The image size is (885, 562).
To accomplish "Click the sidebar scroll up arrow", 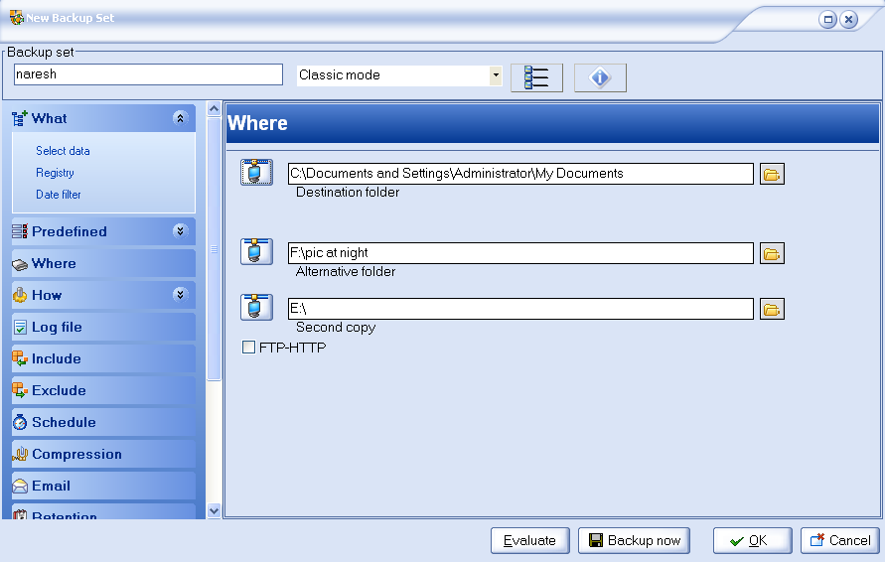I will pyautogui.click(x=214, y=109).
